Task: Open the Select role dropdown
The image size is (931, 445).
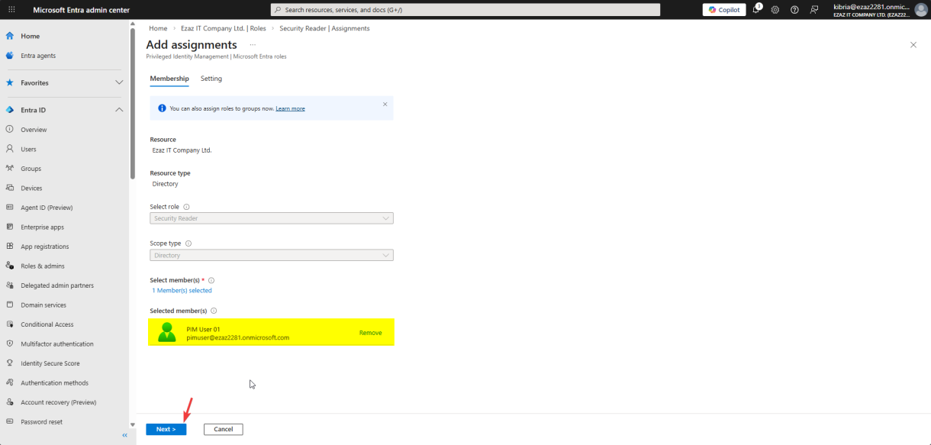Action: click(272, 218)
